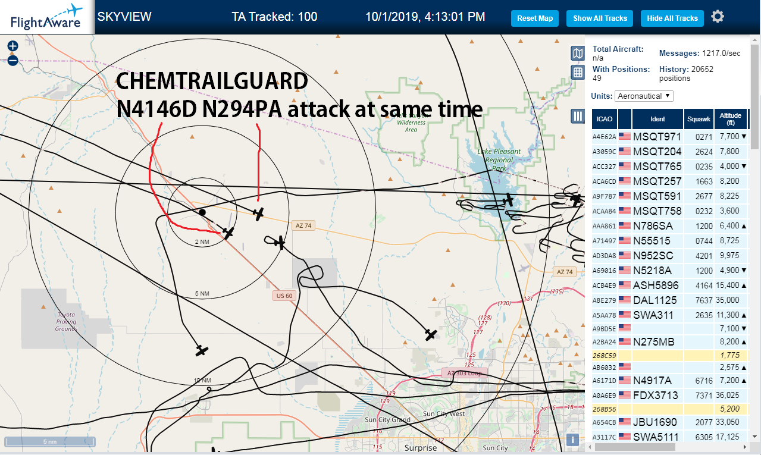
Task: Sort table by Ident column header
Action: pyautogui.click(x=657, y=119)
